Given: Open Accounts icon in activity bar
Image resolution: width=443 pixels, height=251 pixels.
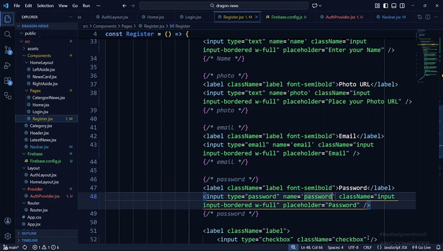Looking at the screenshot, I should (x=8, y=221).
